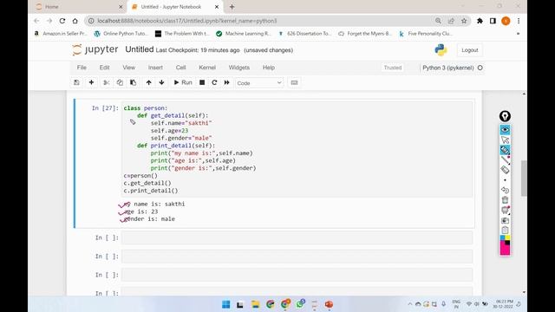
Task: Pick the cyan color swatch
Action: tap(503, 237)
